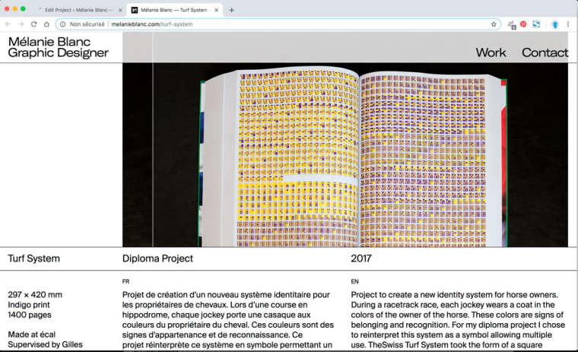This screenshot has height=352, width=578.
Task: Go to the browser home page
Action: pos(46,24)
